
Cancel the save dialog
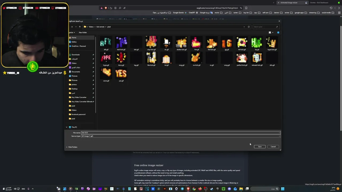273,147
